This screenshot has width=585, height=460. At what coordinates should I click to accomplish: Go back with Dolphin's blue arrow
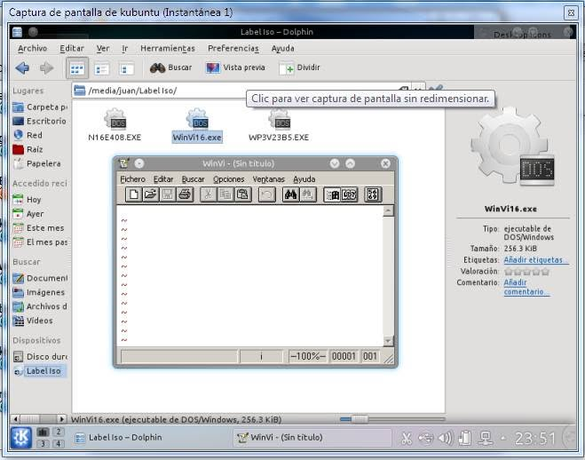(x=22, y=67)
